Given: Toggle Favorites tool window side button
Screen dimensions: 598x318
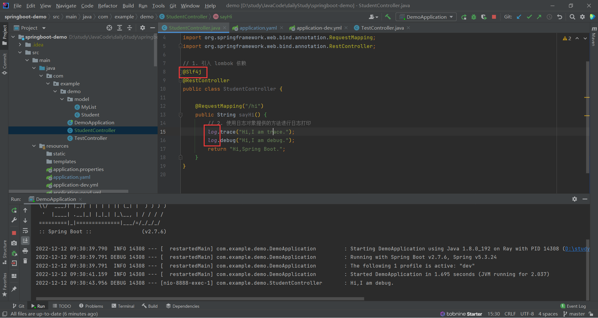Looking at the screenshot, I should click(4, 284).
